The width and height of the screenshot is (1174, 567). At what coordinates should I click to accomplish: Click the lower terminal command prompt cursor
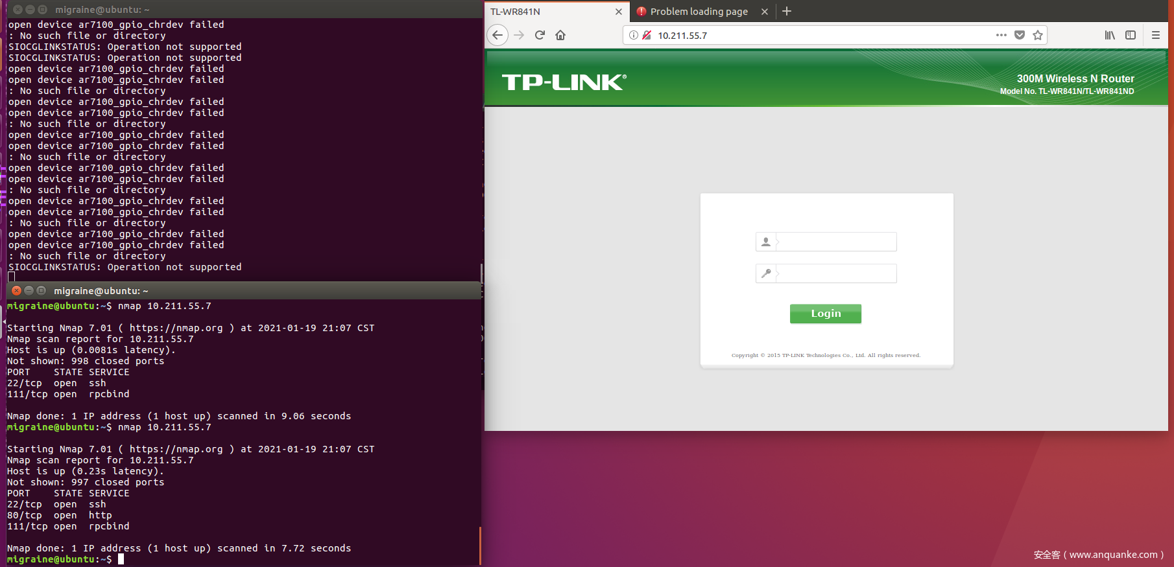click(x=121, y=559)
